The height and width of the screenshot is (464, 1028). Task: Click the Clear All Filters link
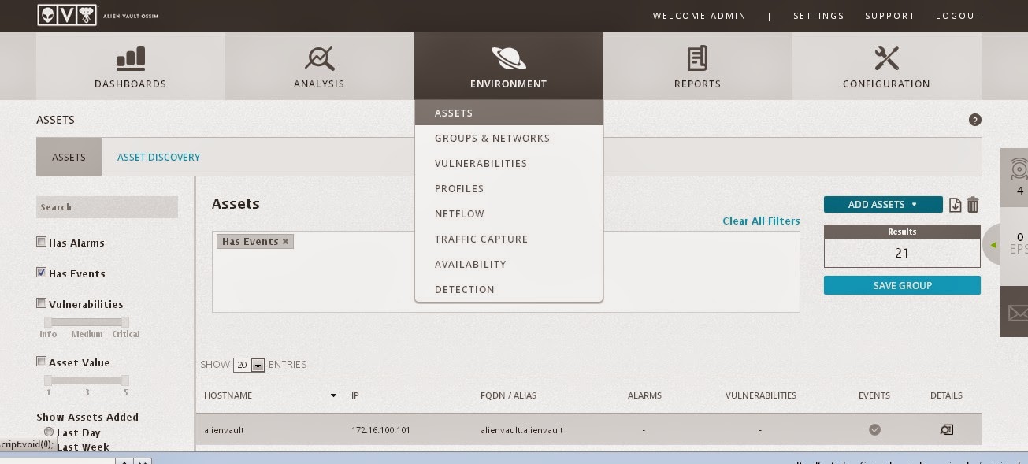[760, 221]
